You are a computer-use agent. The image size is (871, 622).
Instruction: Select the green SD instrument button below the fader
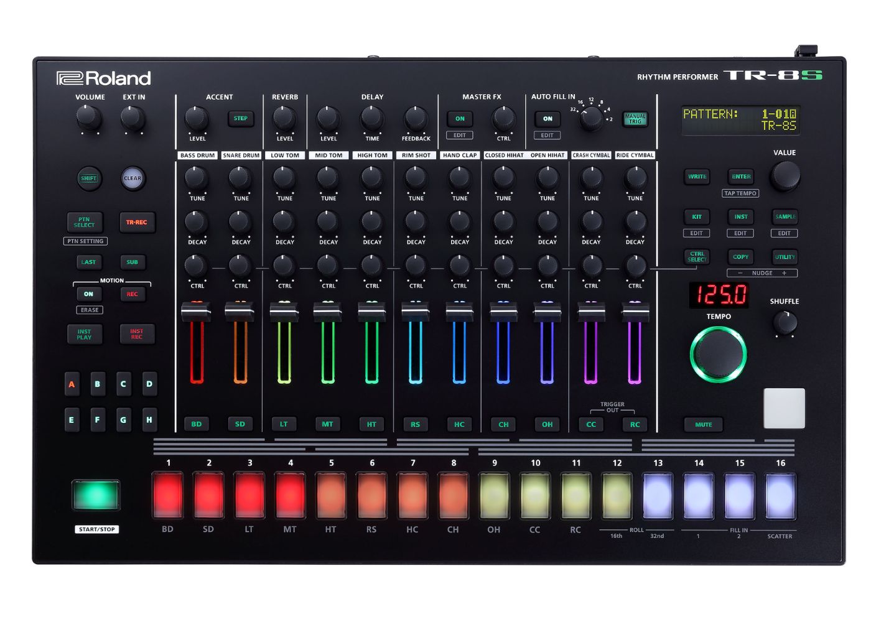pyautogui.click(x=240, y=424)
